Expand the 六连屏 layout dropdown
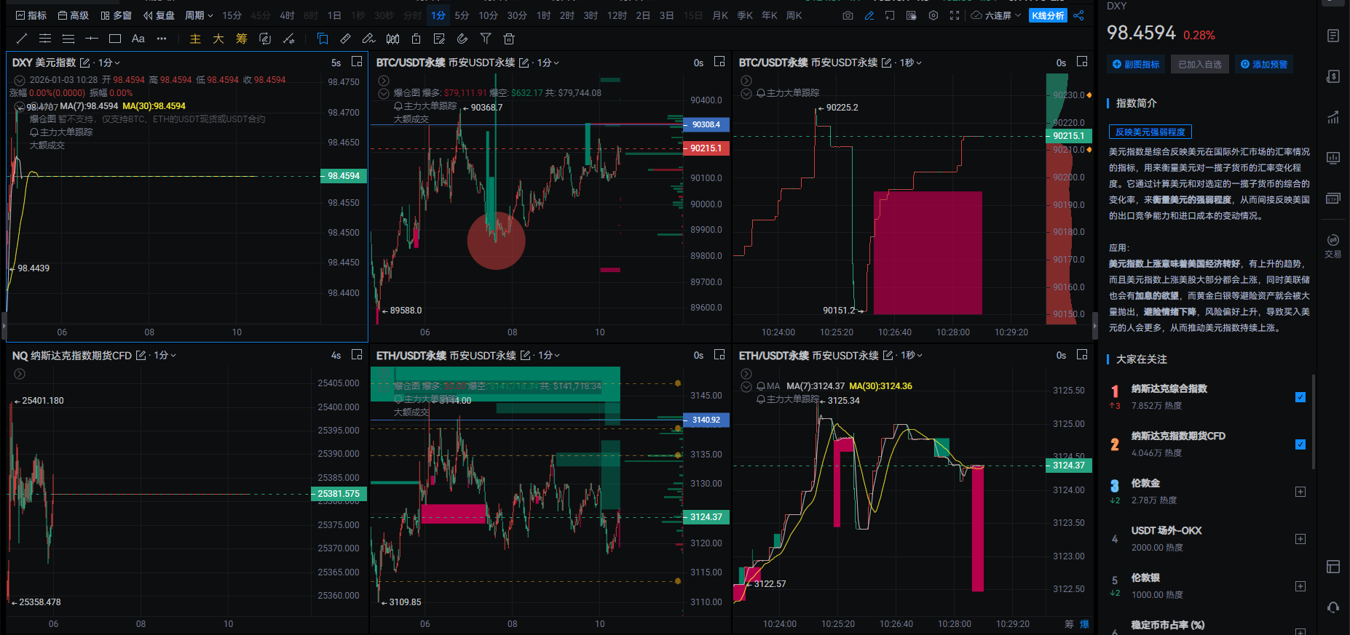Screen dimensions: 1350x635 click(996, 15)
